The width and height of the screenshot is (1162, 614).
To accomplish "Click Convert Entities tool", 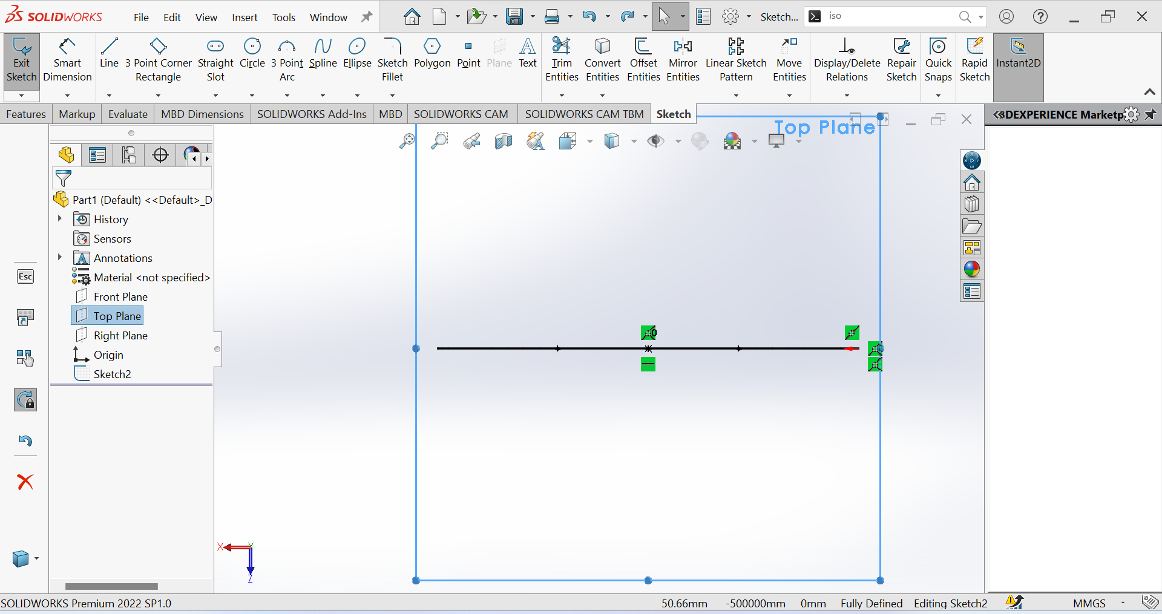I will click(602, 60).
